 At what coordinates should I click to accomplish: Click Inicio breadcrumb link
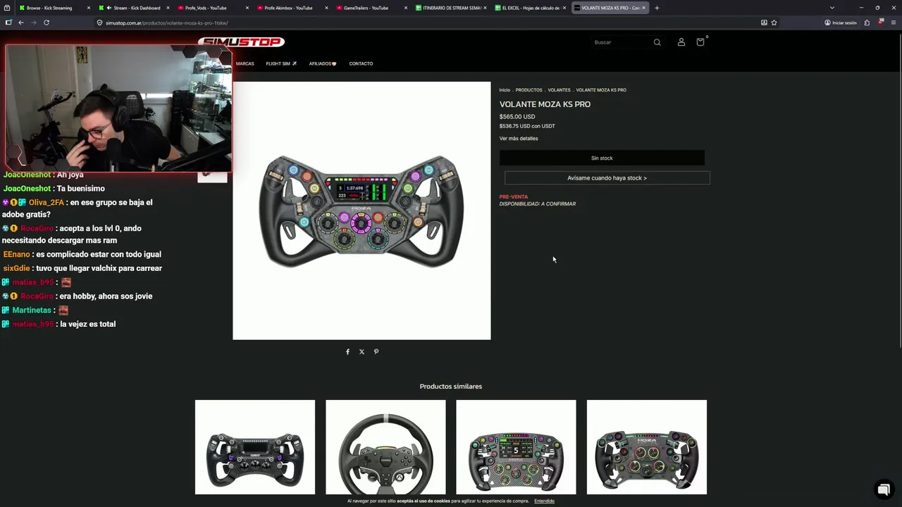click(505, 90)
